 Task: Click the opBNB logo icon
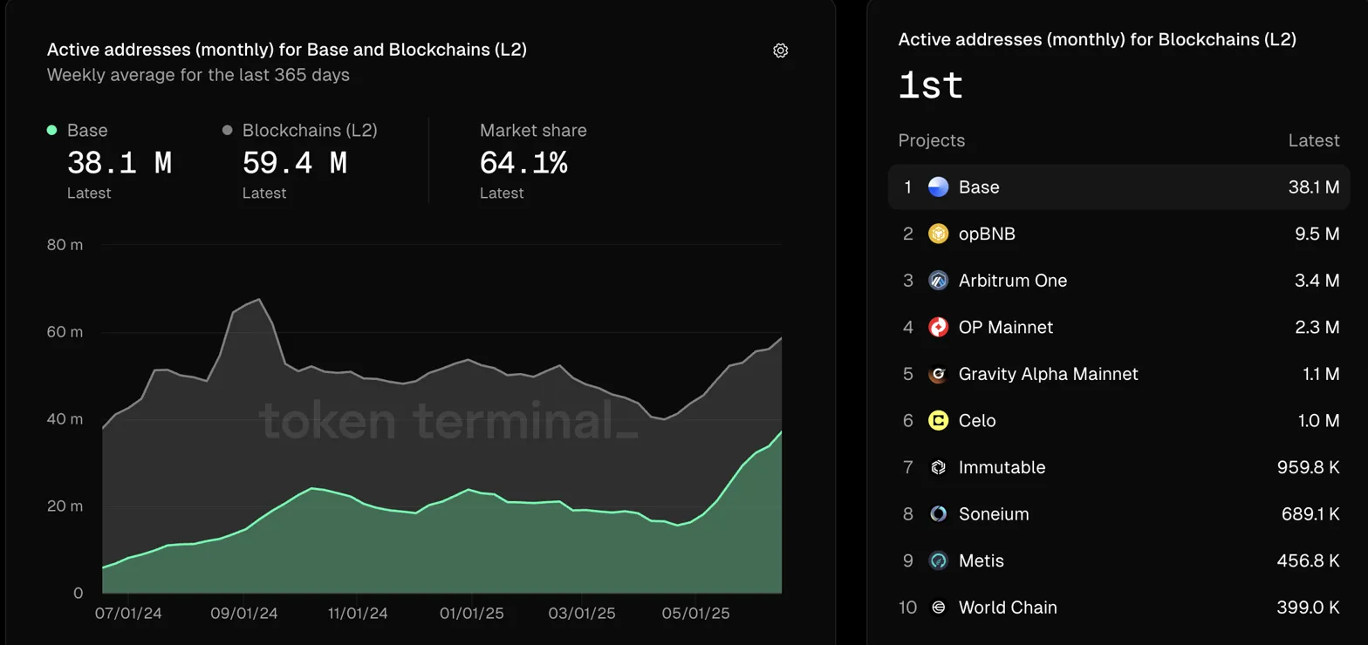938,234
